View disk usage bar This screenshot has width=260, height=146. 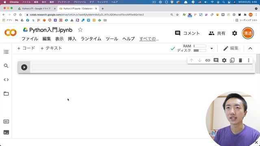tap(200, 50)
